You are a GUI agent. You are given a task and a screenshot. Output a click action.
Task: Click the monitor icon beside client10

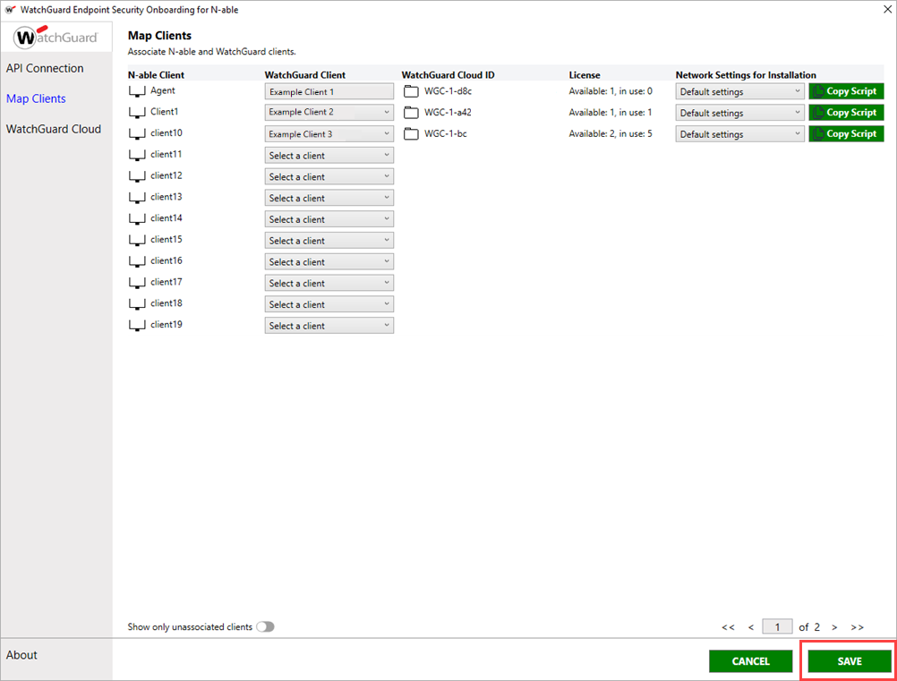137,134
